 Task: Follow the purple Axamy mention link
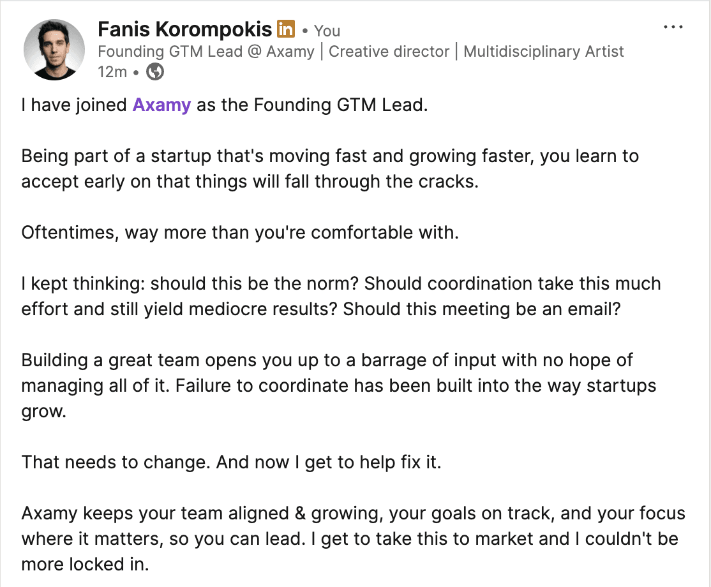(x=161, y=105)
